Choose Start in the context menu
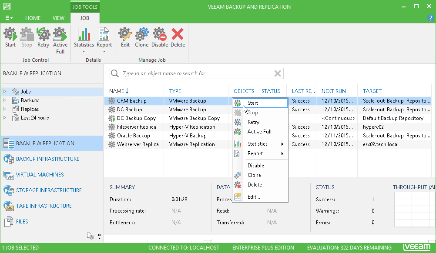Screen dimensions: 436x253 (x=253, y=103)
